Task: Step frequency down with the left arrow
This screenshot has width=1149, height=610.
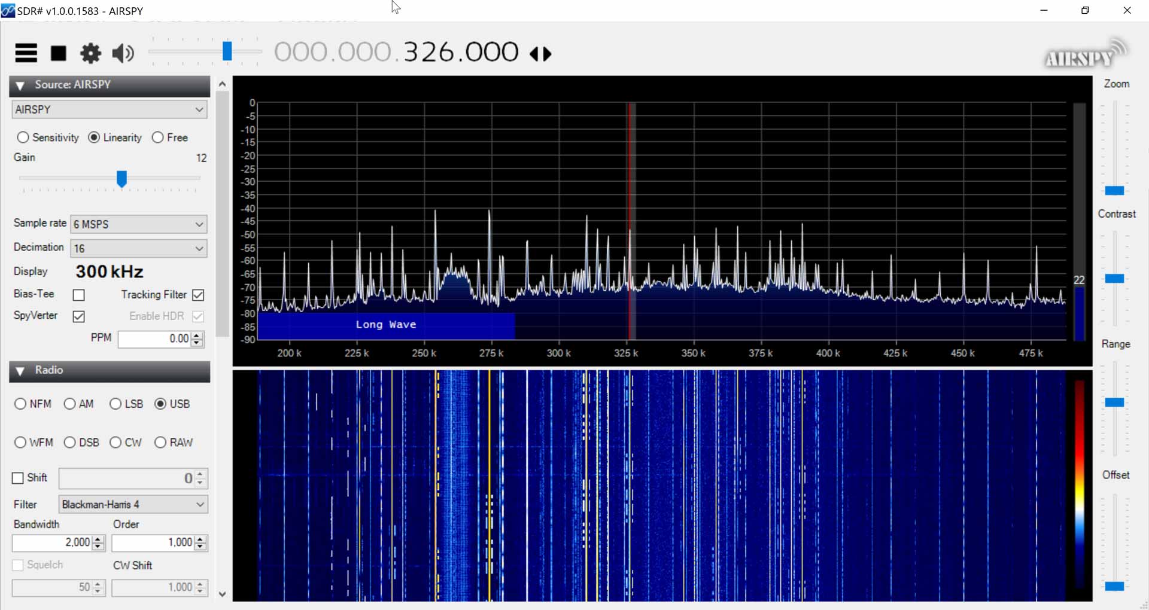Action: click(x=534, y=53)
